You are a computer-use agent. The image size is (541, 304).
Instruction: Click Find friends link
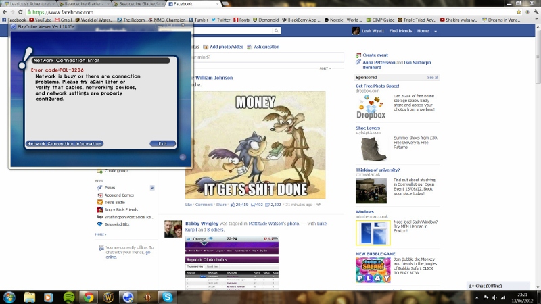click(x=400, y=31)
